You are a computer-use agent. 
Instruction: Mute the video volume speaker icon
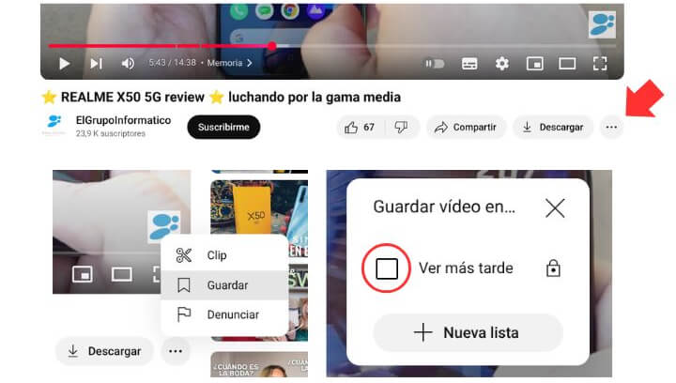(x=128, y=64)
